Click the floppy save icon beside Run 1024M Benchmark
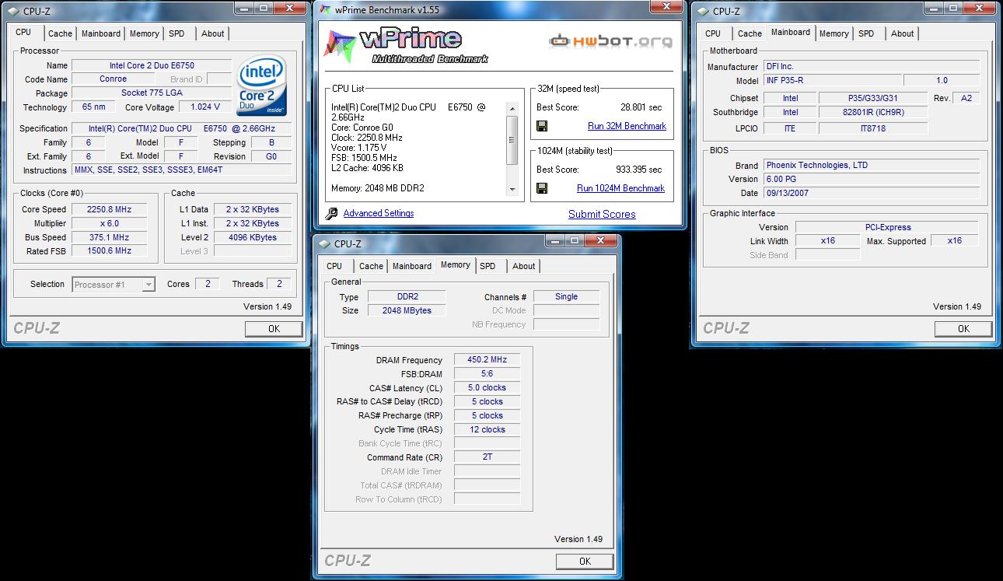The width and height of the screenshot is (1003, 581). [542, 188]
